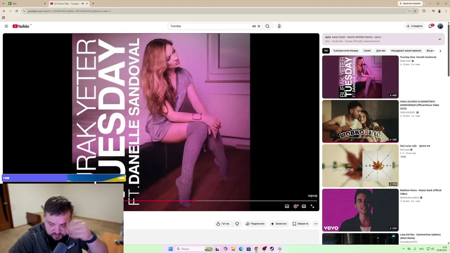Image resolution: width=450 pixels, height=253 pixels.
Task: Visit the IVAN LIULENOV channel name
Action: pos(407,112)
